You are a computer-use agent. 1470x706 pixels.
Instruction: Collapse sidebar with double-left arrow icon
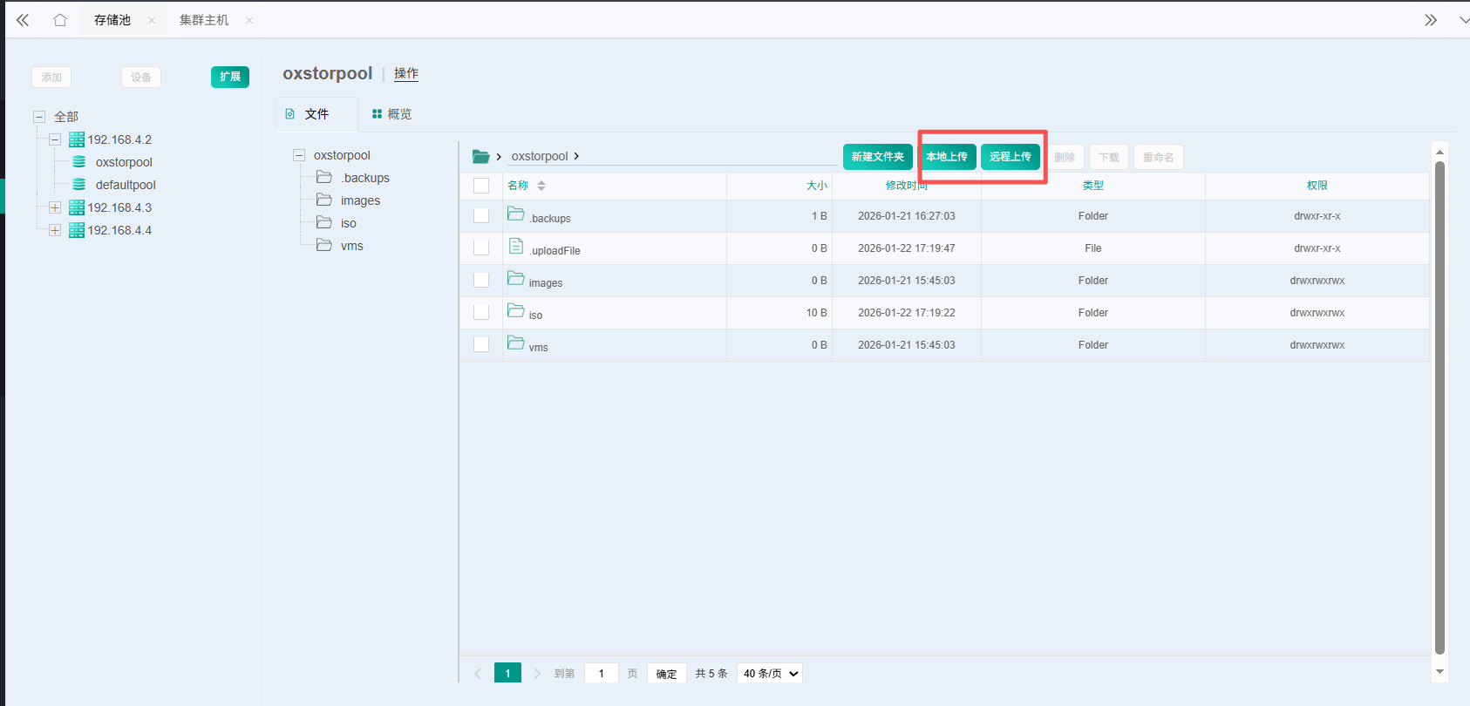23,20
